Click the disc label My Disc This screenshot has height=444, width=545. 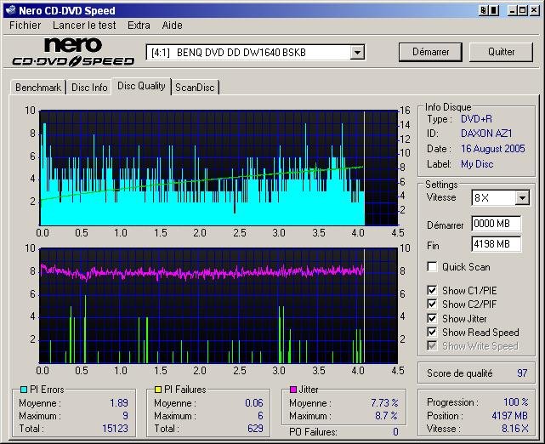477,164
